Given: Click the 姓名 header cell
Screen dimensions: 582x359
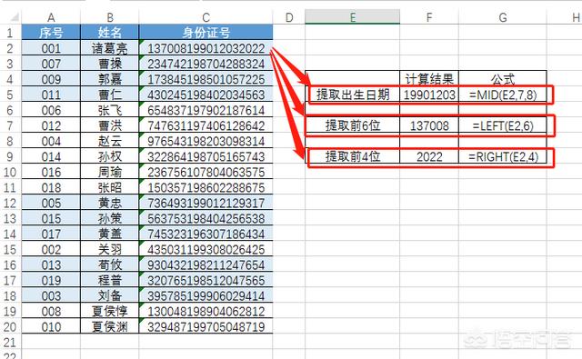Looking at the screenshot, I should (x=110, y=33).
